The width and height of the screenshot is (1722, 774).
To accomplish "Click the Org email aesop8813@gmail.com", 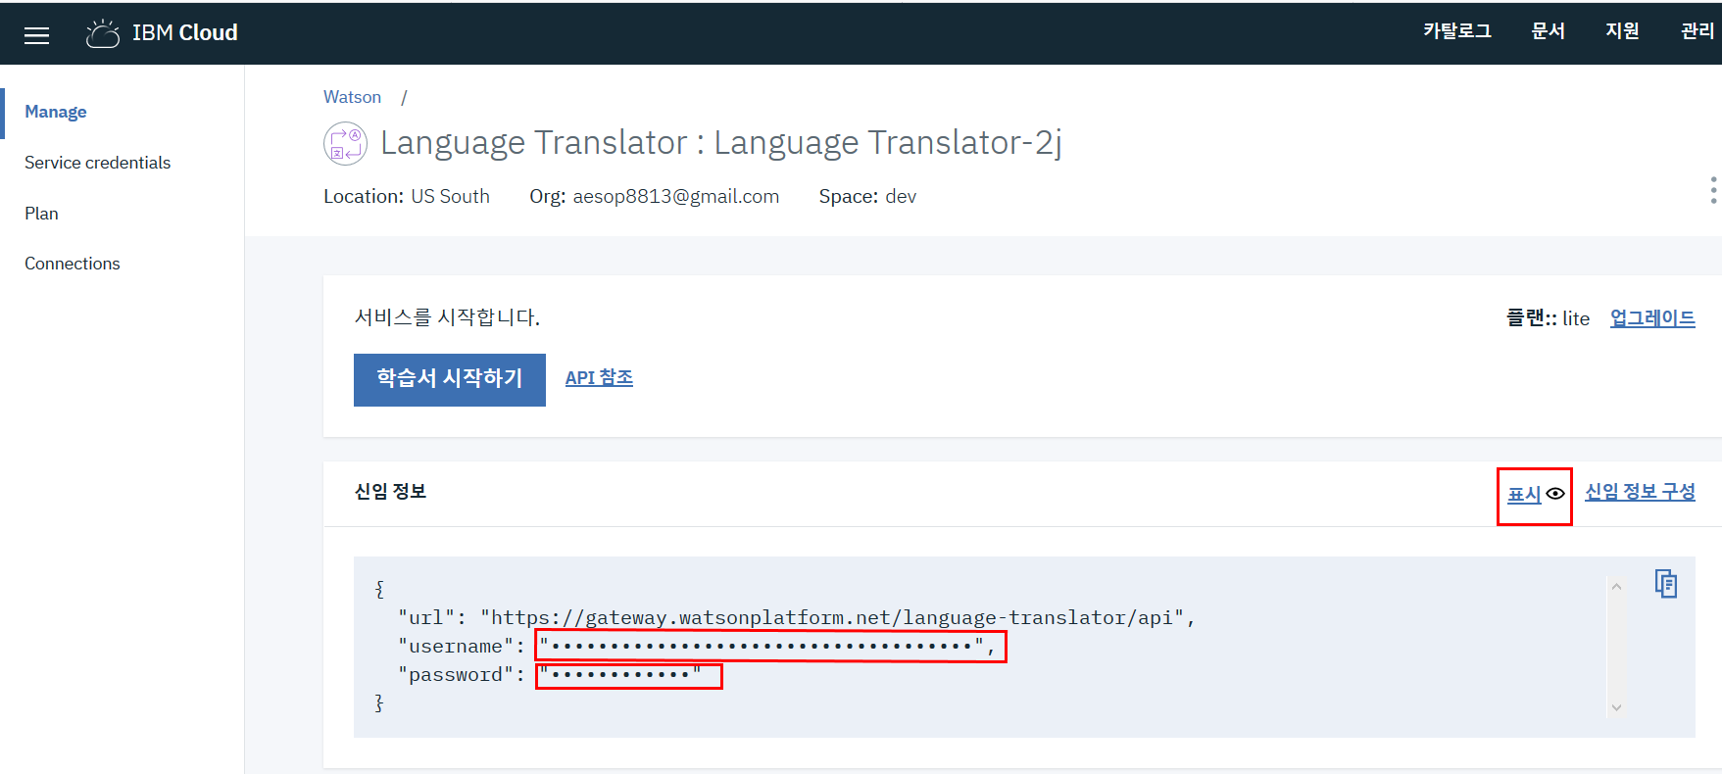I will point(676,196).
